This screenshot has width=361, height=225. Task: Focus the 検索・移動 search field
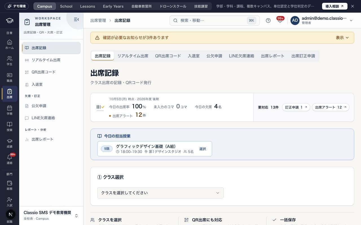[x=215, y=21]
